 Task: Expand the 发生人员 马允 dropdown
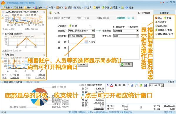pyautogui.click(x=138, y=36)
